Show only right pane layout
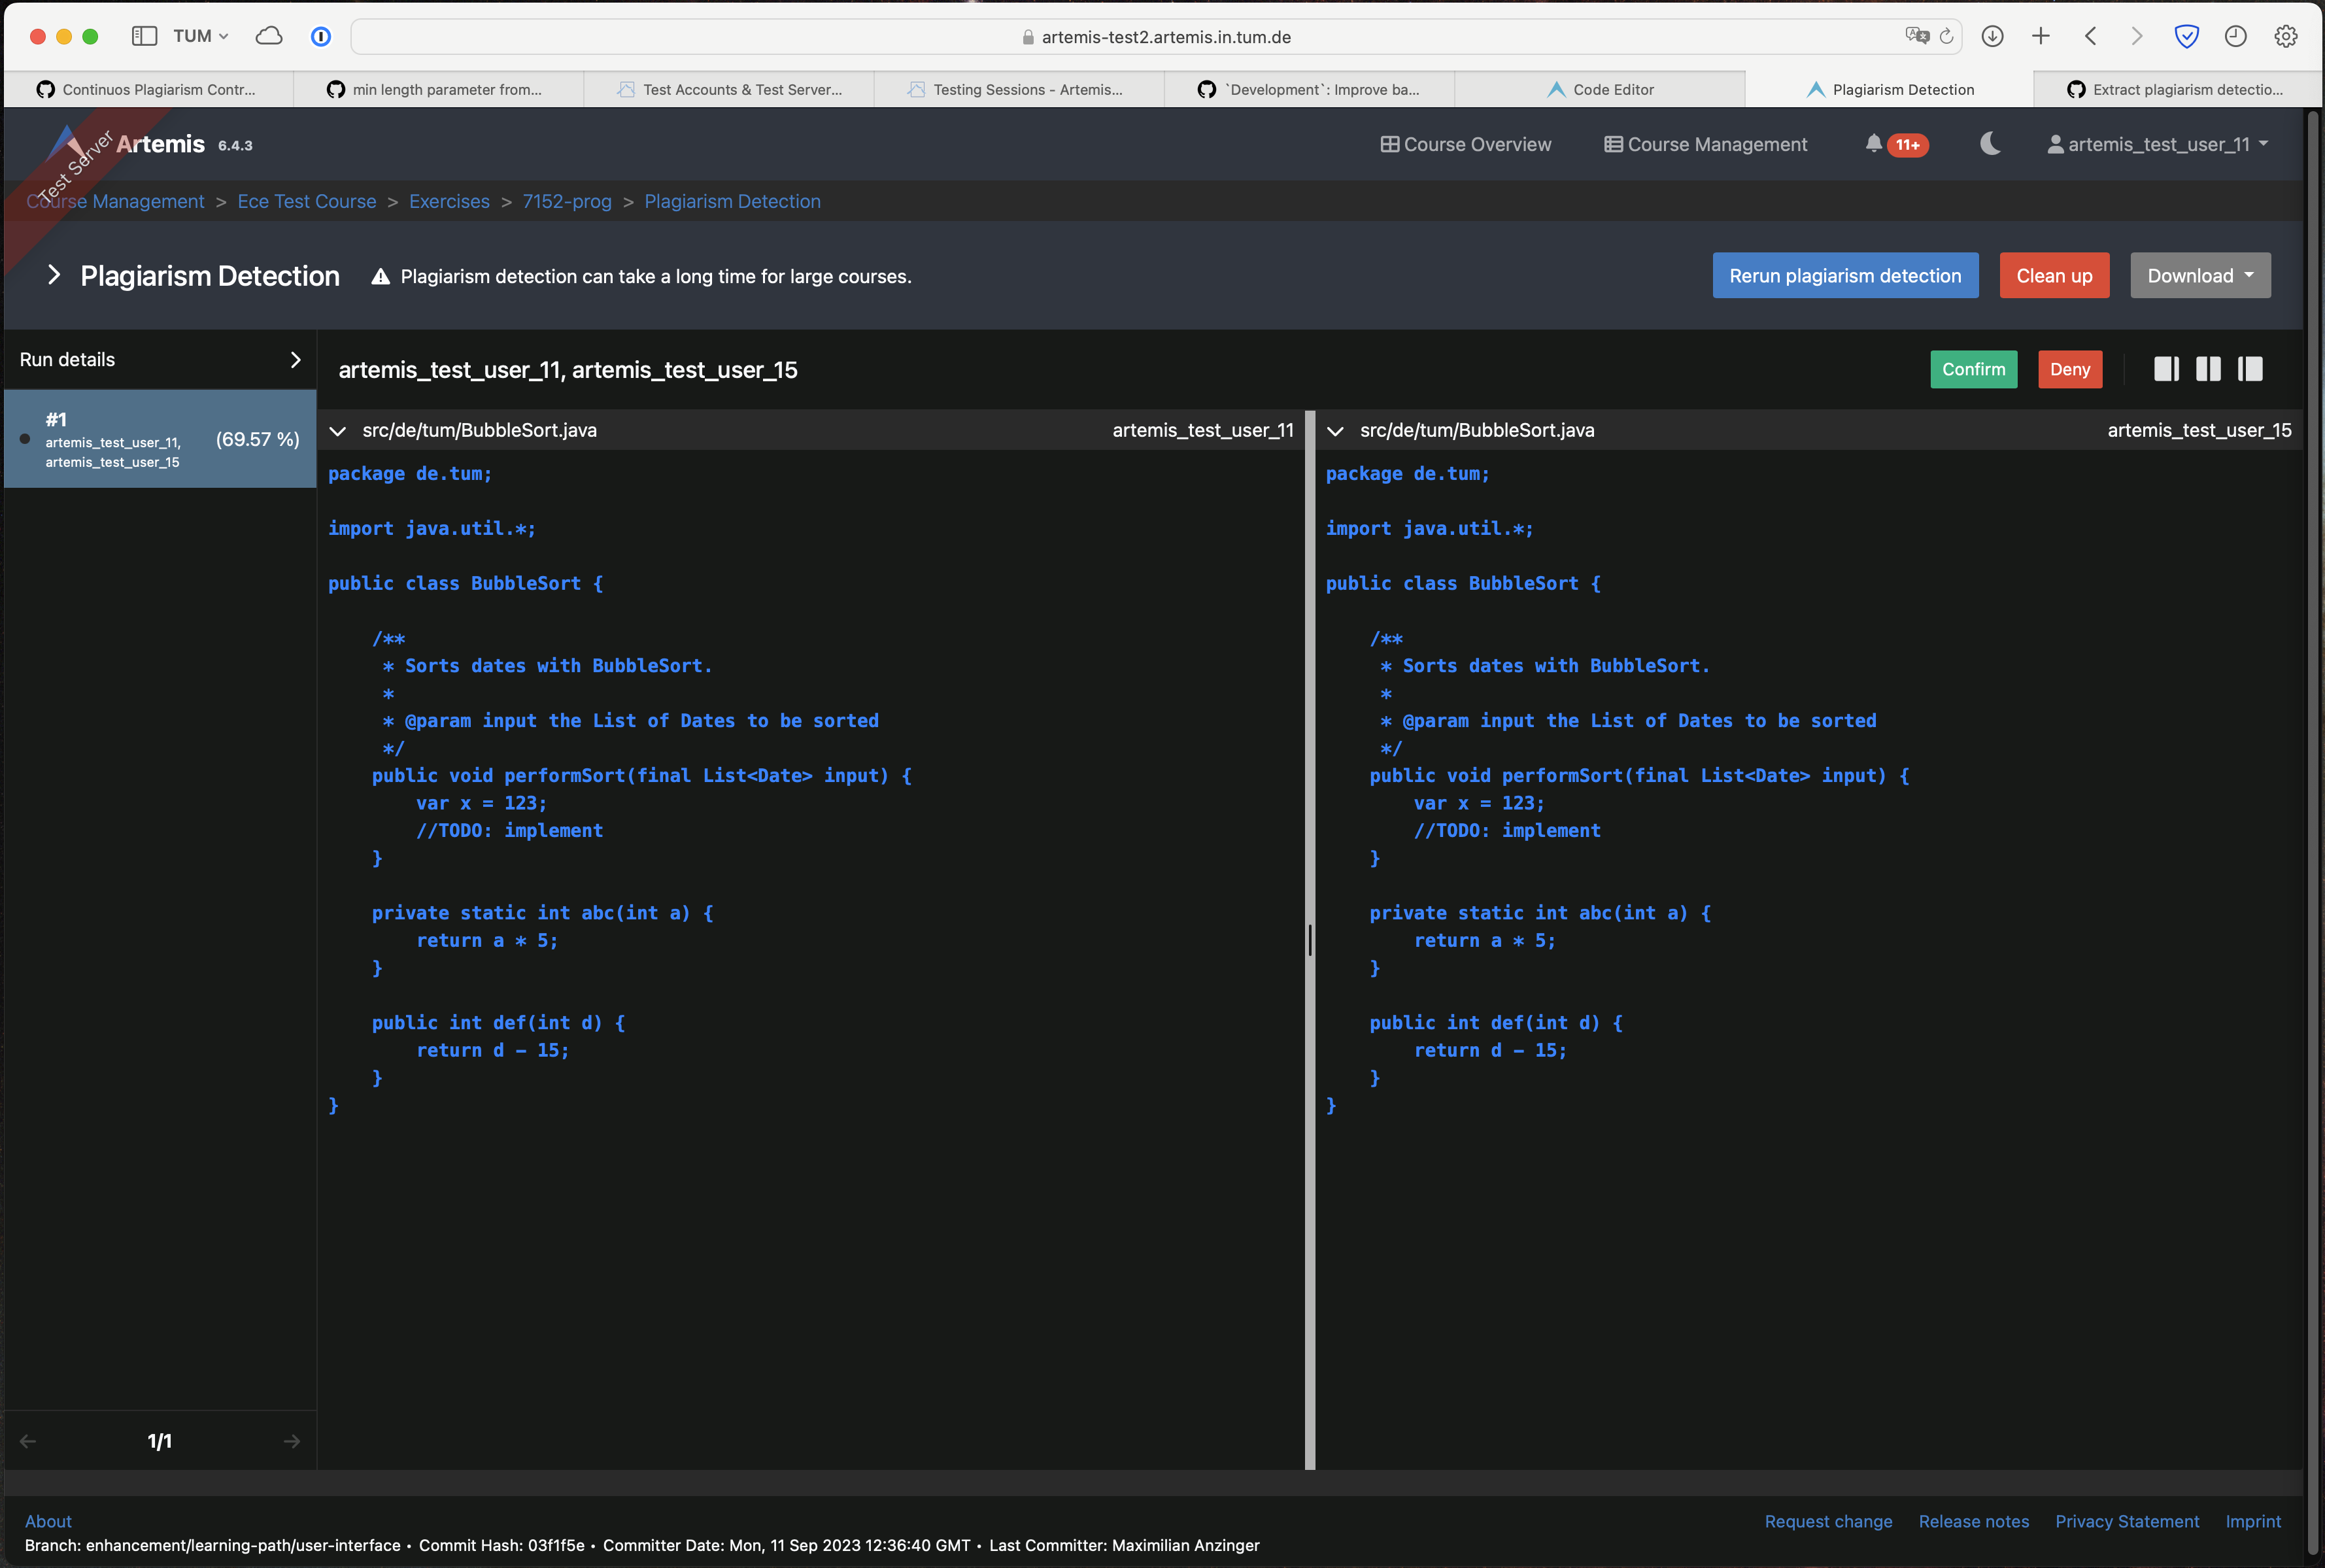 [2250, 369]
